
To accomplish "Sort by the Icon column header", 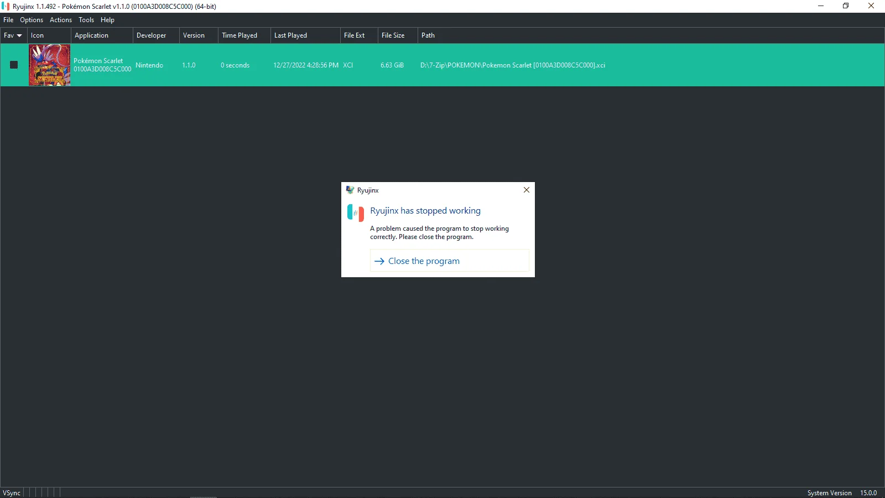I will click(x=49, y=35).
